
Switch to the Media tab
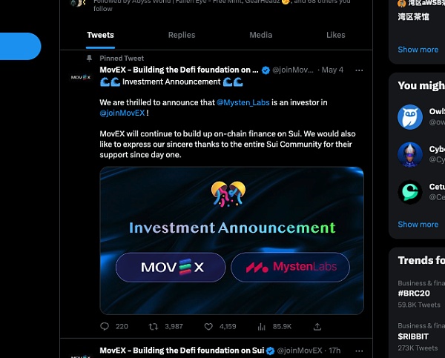pyautogui.click(x=261, y=35)
